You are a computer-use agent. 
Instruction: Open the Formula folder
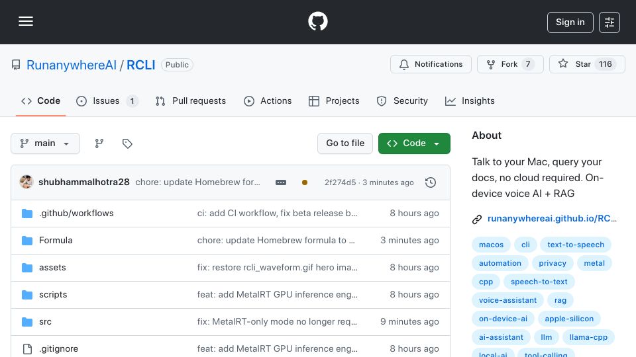[56, 241]
